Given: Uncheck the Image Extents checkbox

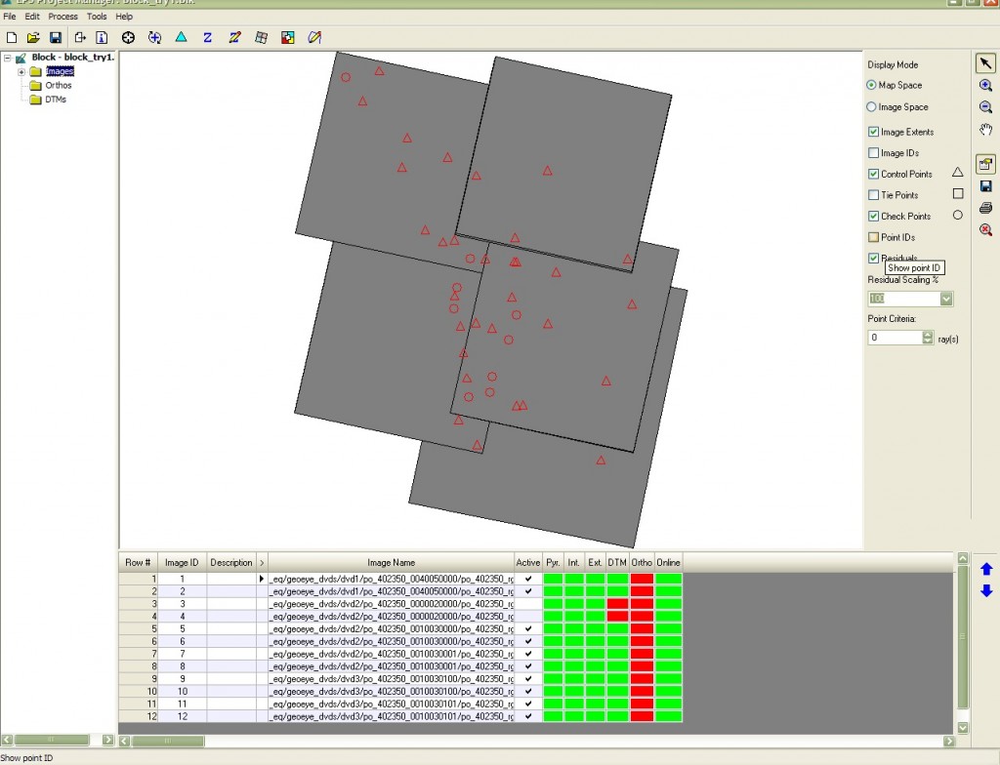Looking at the screenshot, I should pos(874,132).
